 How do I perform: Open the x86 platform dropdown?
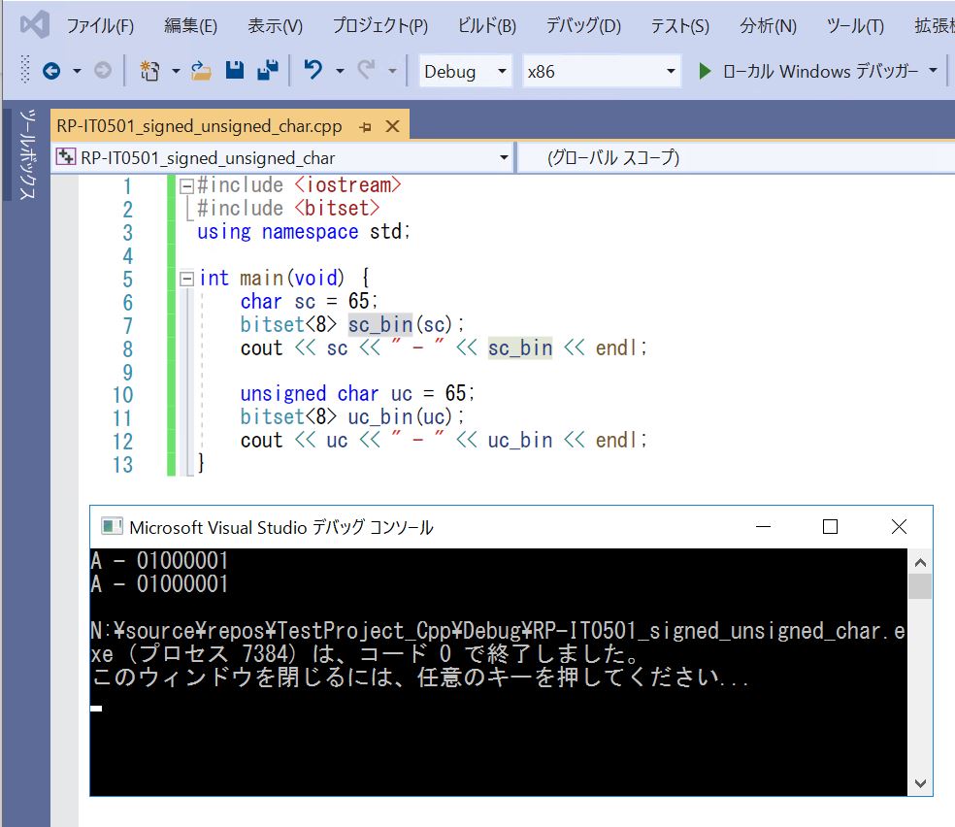coord(601,71)
